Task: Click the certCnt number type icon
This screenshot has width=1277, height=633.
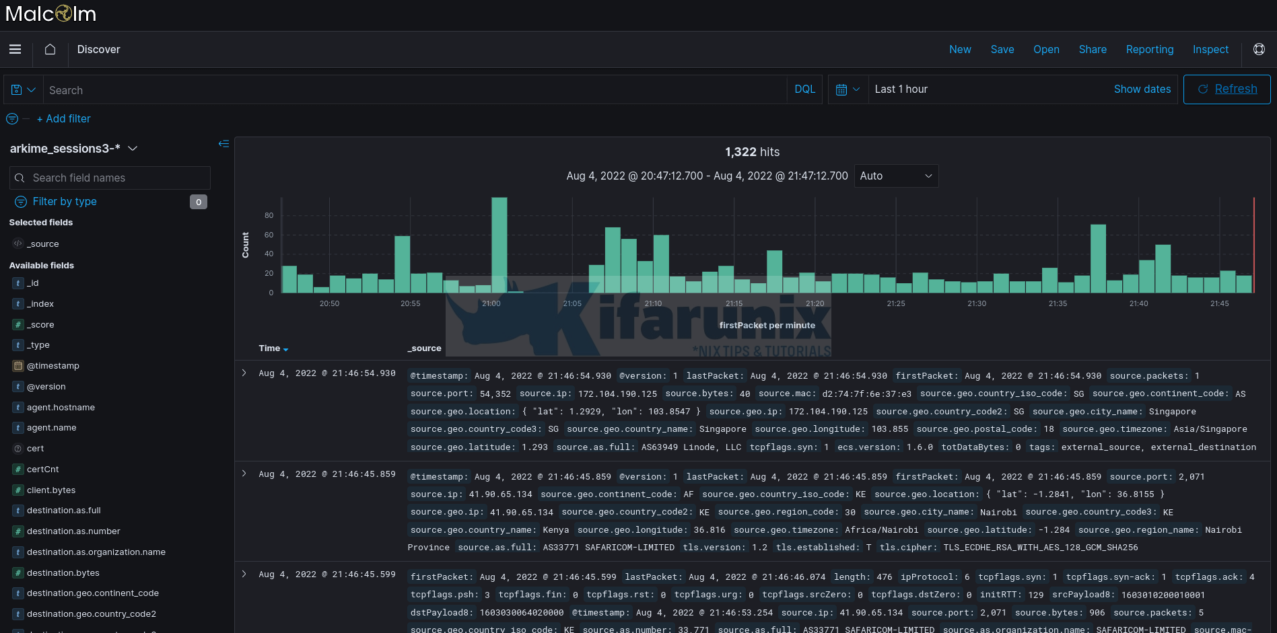Action: pyautogui.click(x=18, y=470)
